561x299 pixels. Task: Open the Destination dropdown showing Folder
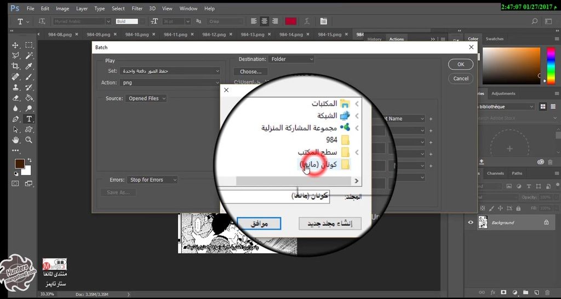click(291, 59)
